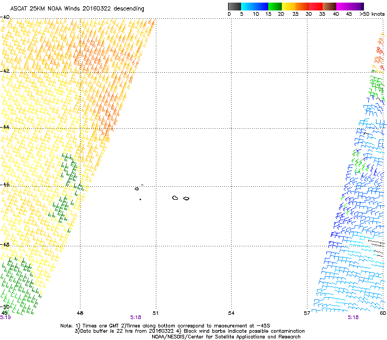Image resolution: width=387 pixels, height=340 pixels.
Task: Click the '15' label under the color bar
Action: click(268, 14)
